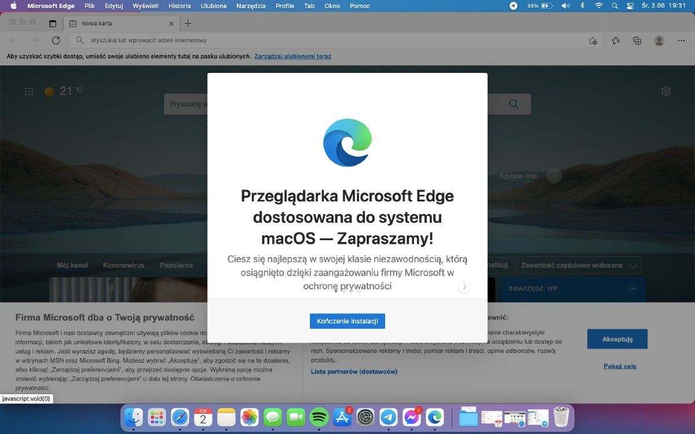The height and width of the screenshot is (434, 695).
Task: Focus the address bar field
Action: pos(336,41)
